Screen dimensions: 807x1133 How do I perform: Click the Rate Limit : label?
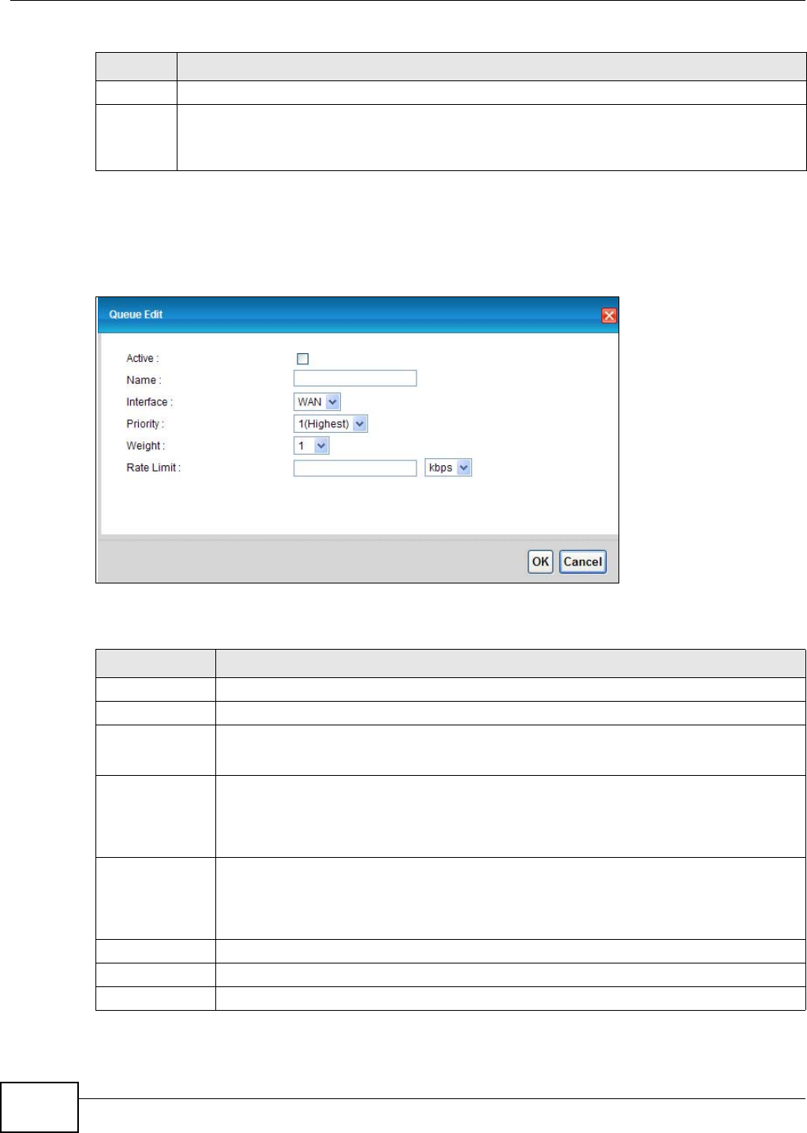pos(154,468)
